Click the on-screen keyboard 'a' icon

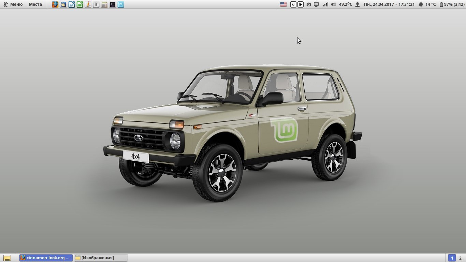click(293, 4)
